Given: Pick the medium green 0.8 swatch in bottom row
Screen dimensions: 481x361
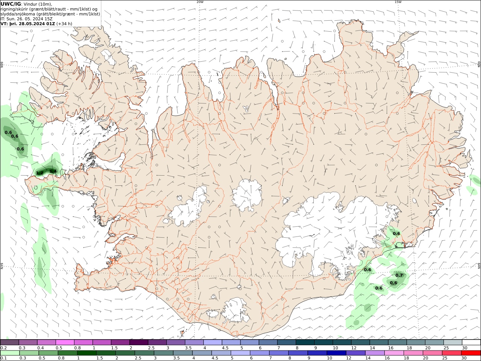Looking at the screenshot, I should 68,353.
